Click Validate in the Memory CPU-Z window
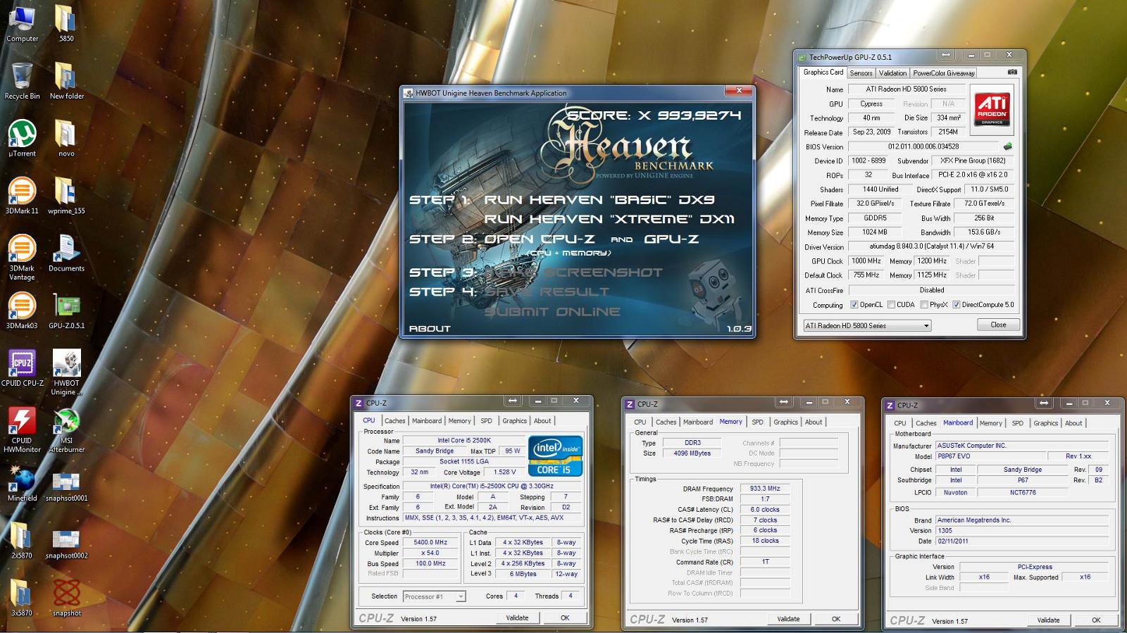Viewport: 1127px width, 633px height. coord(788,619)
